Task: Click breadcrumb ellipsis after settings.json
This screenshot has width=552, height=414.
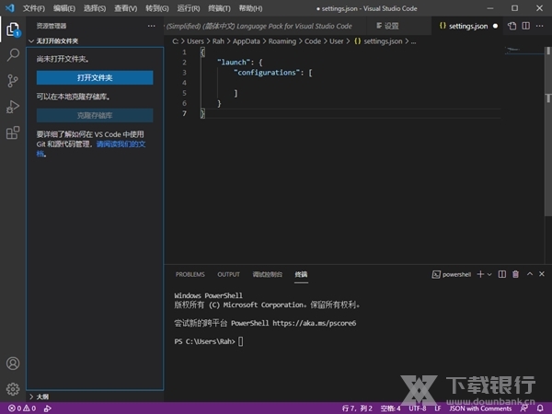Action: [413, 41]
